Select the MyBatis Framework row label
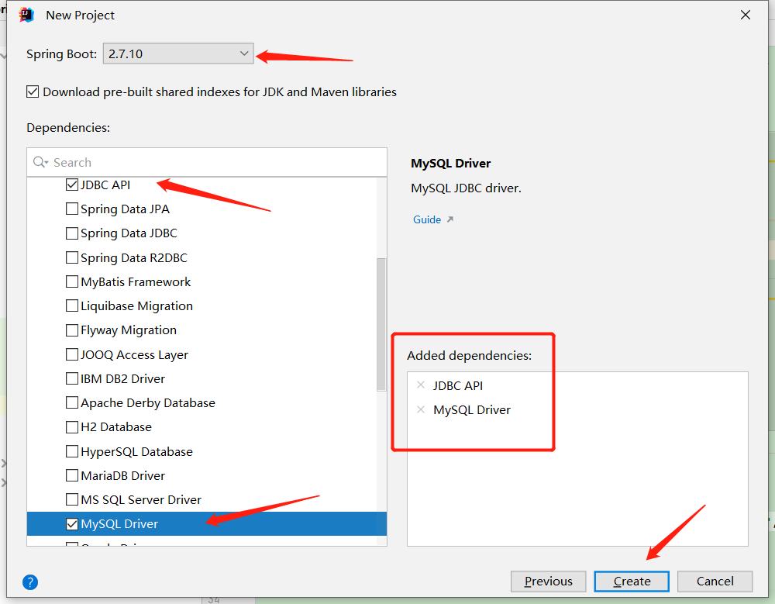 [136, 282]
